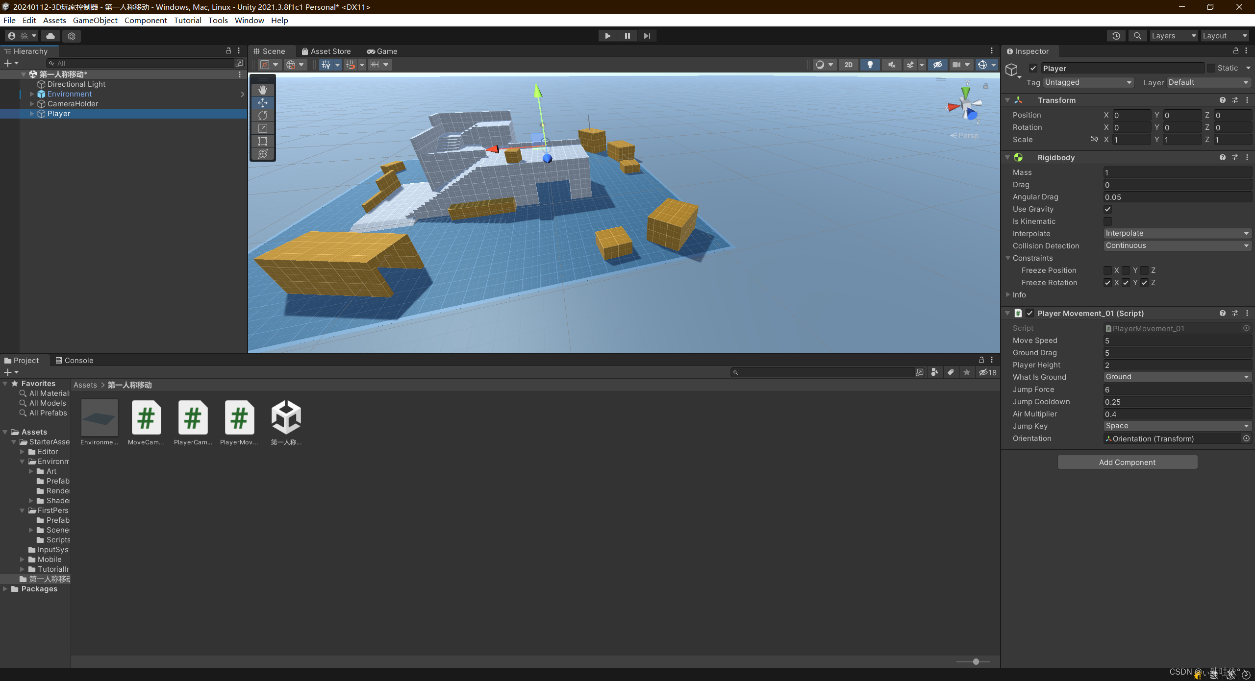Click Add Component button in Inspector
This screenshot has height=681, width=1255.
(1128, 462)
